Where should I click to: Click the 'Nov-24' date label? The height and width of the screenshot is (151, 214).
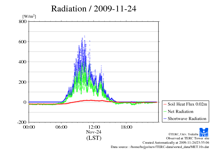(x=94, y=132)
